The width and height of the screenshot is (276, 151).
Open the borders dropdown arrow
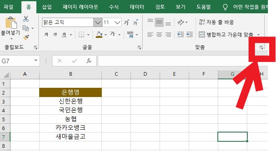pyautogui.click(x=88, y=35)
